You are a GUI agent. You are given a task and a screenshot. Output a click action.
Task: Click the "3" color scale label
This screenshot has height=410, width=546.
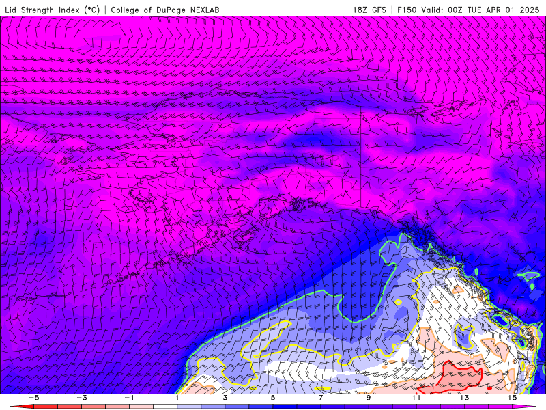tap(225, 398)
